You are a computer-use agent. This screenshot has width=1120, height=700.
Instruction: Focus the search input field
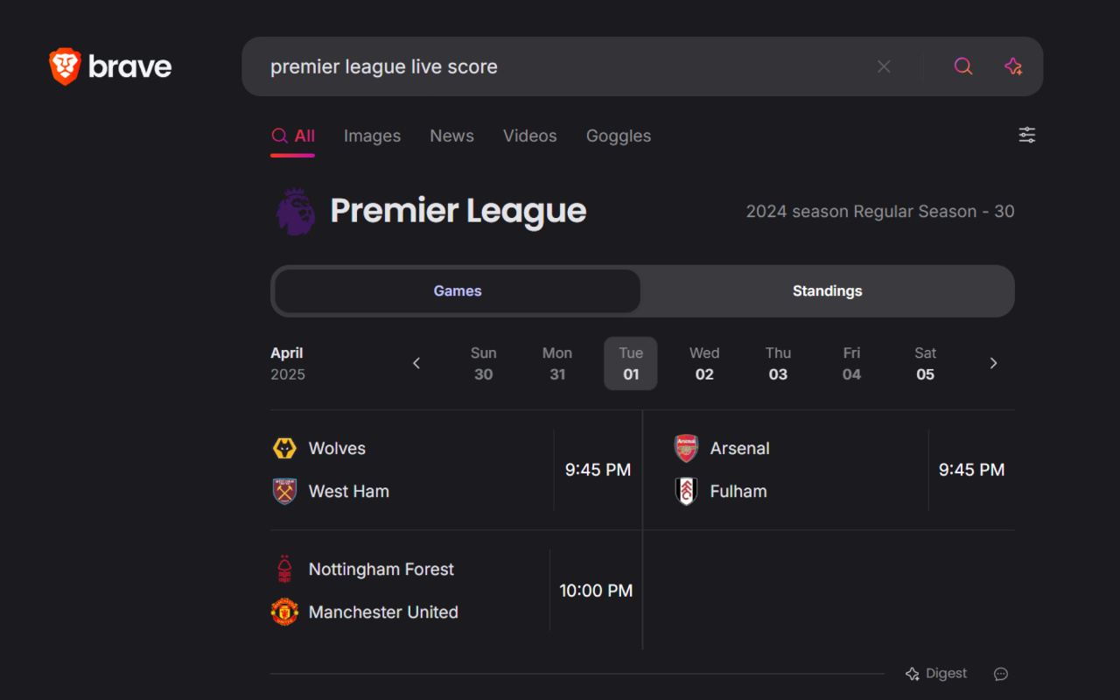[560, 66]
